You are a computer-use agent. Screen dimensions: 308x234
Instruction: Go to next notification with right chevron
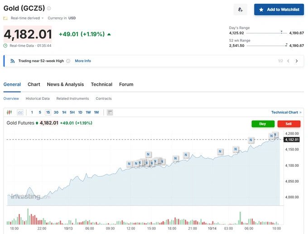(x=297, y=61)
